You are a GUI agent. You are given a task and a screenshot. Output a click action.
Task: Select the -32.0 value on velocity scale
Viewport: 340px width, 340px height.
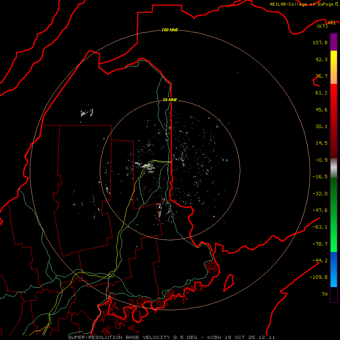tap(320, 194)
